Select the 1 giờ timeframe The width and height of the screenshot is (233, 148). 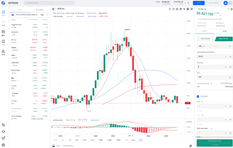click(x=100, y=140)
